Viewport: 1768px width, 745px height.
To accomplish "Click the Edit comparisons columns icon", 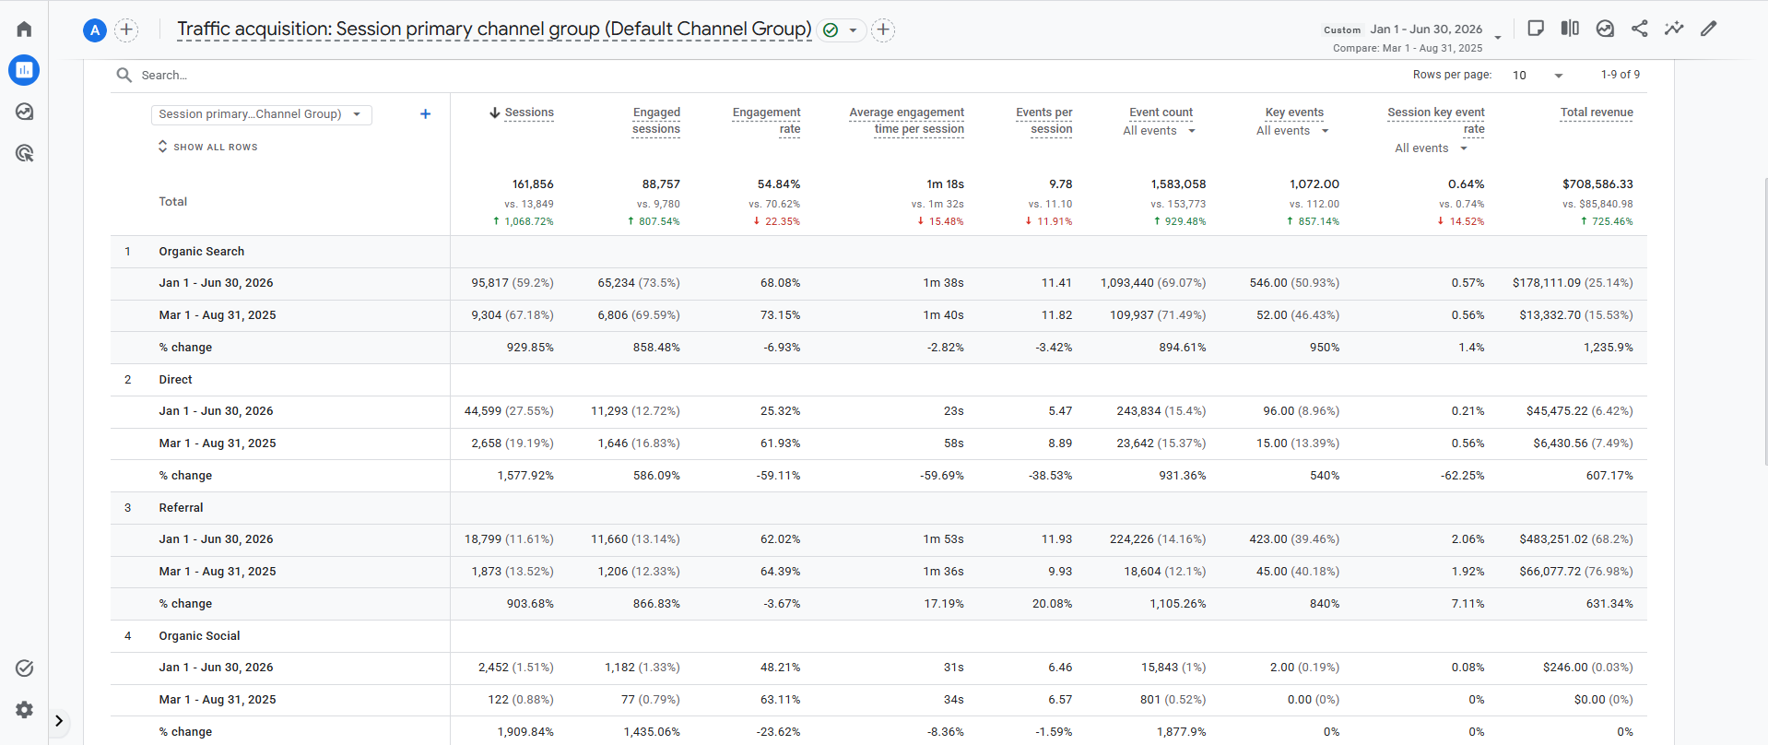I will [x=1570, y=29].
